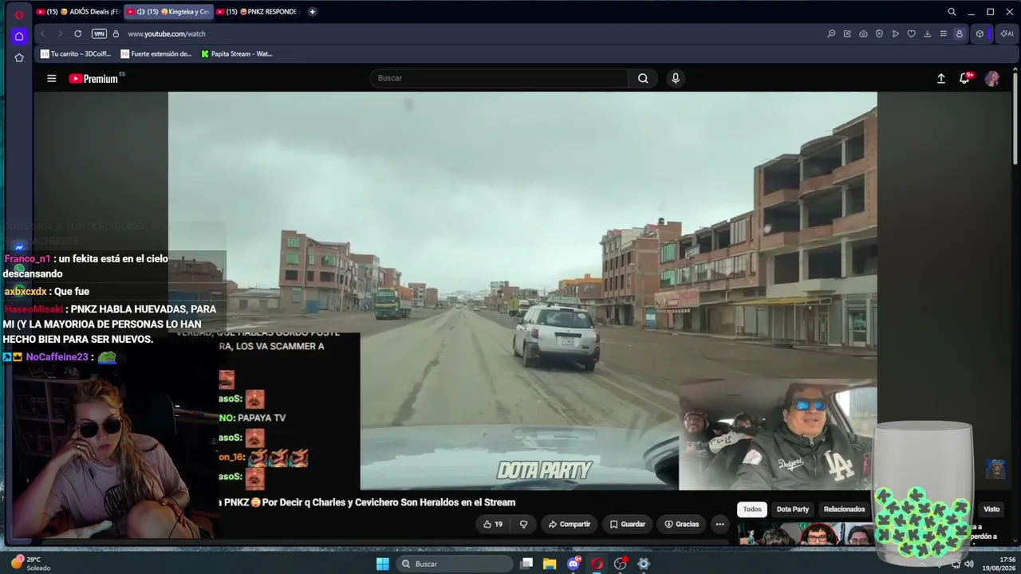Image resolution: width=1021 pixels, height=574 pixels.
Task: Toggle the Opera VPN badge
Action: [99, 33]
